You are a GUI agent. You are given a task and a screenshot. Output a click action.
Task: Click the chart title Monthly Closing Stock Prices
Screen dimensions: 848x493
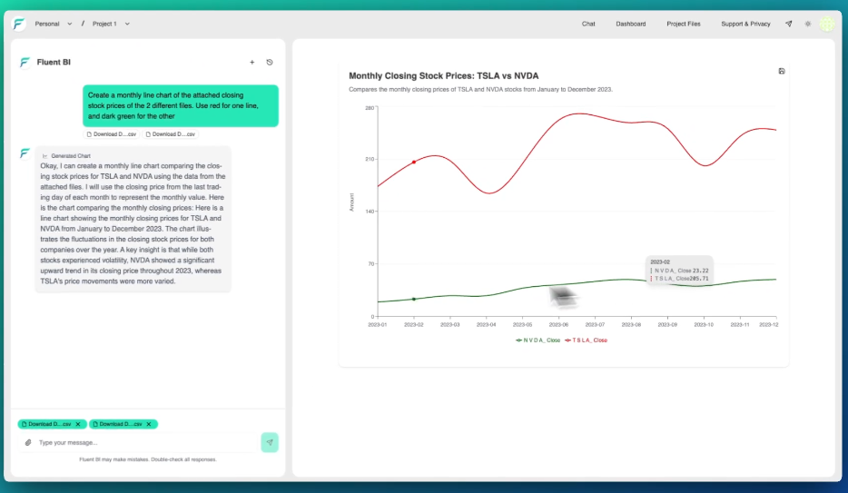click(443, 75)
